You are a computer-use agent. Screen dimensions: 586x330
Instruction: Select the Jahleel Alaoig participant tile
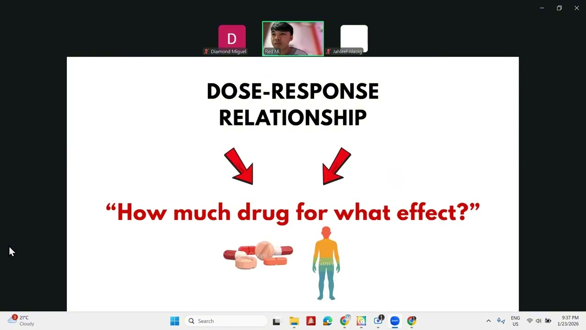tap(354, 39)
